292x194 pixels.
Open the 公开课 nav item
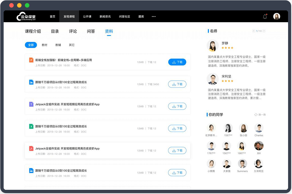tap(87, 17)
